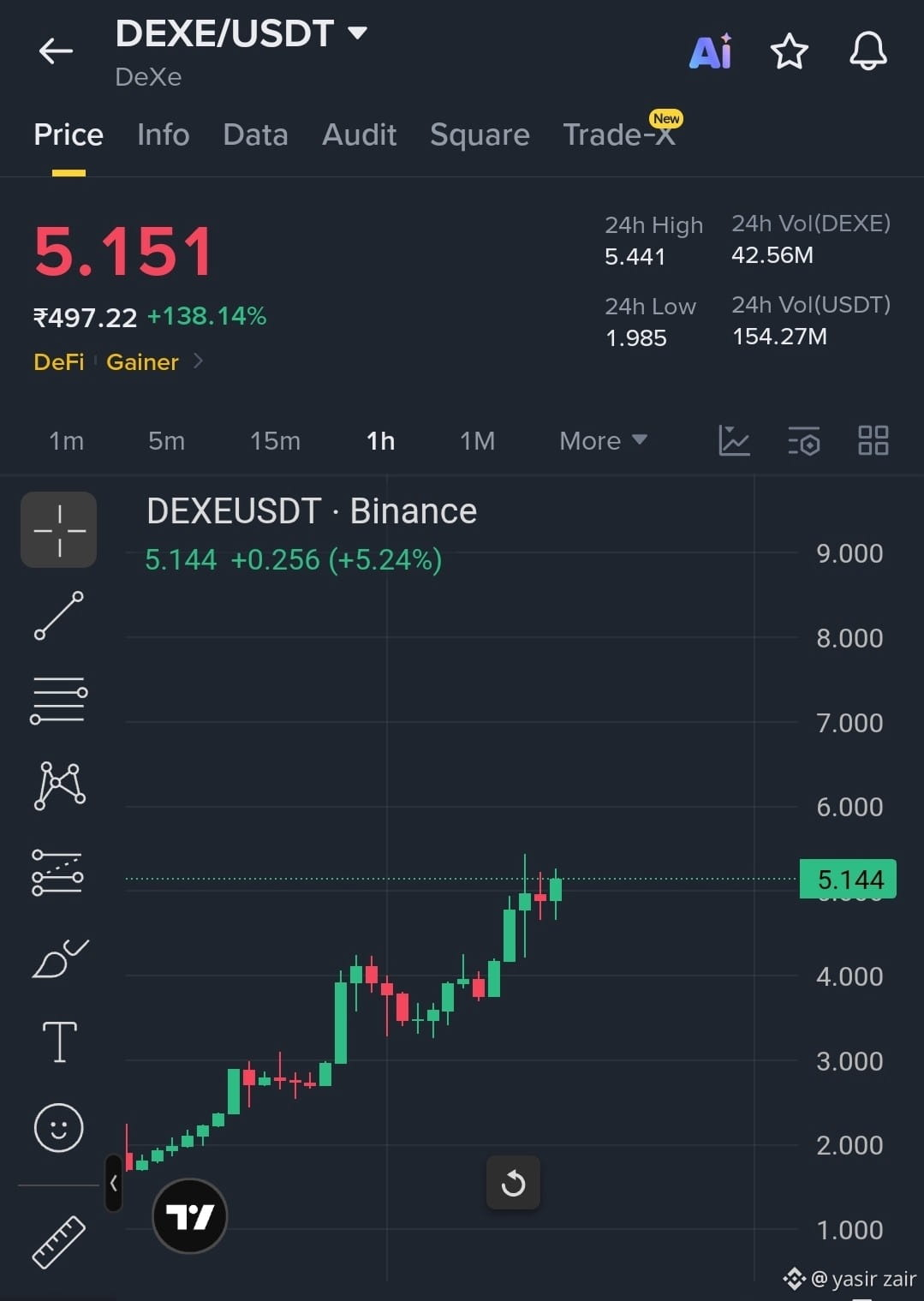Open price alerts via bell icon
Image resolution: width=924 pixels, height=1301 pixels.
tap(868, 51)
